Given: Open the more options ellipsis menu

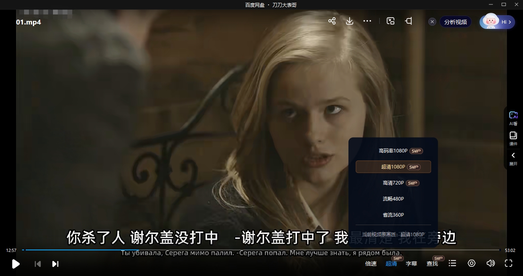Looking at the screenshot, I should click(x=367, y=21).
